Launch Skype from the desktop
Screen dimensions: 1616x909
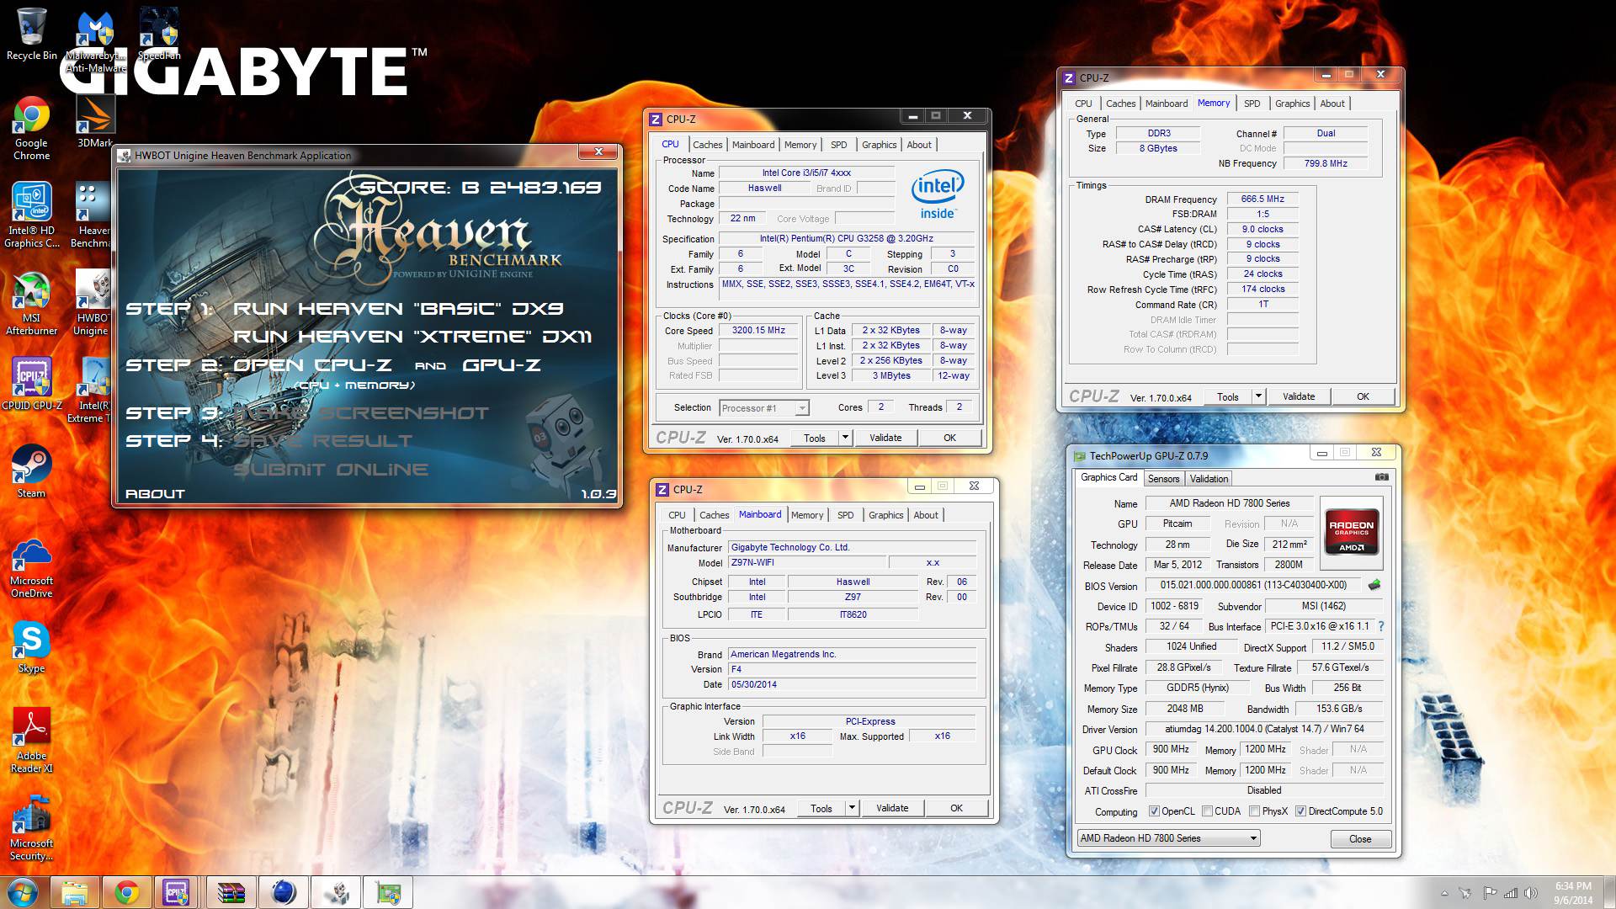pos(31,648)
